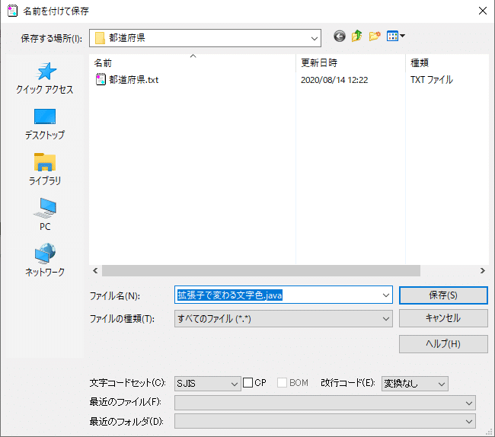This screenshot has width=495, height=437.
Task: Sort by the Modified date (更新日時) column
Action: 350,62
